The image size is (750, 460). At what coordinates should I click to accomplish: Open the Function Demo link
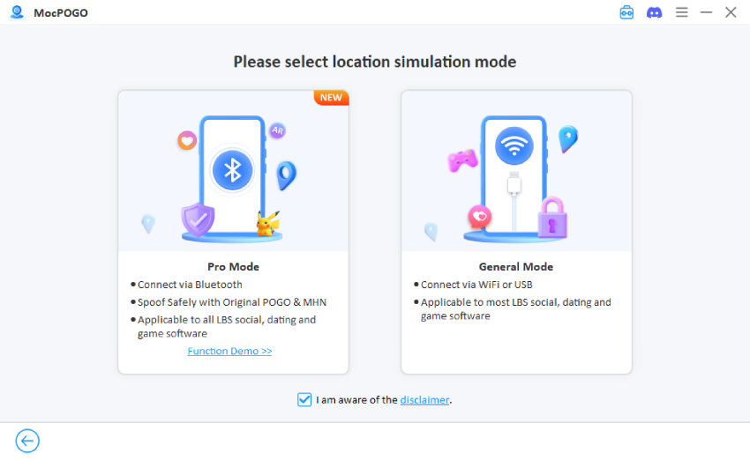229,351
